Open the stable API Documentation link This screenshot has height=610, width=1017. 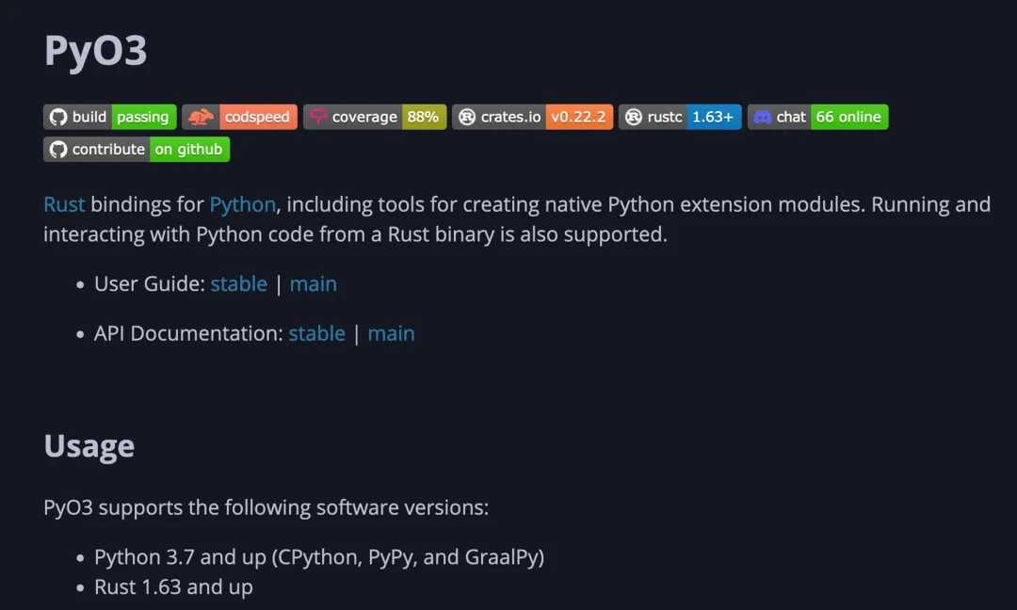tap(316, 333)
